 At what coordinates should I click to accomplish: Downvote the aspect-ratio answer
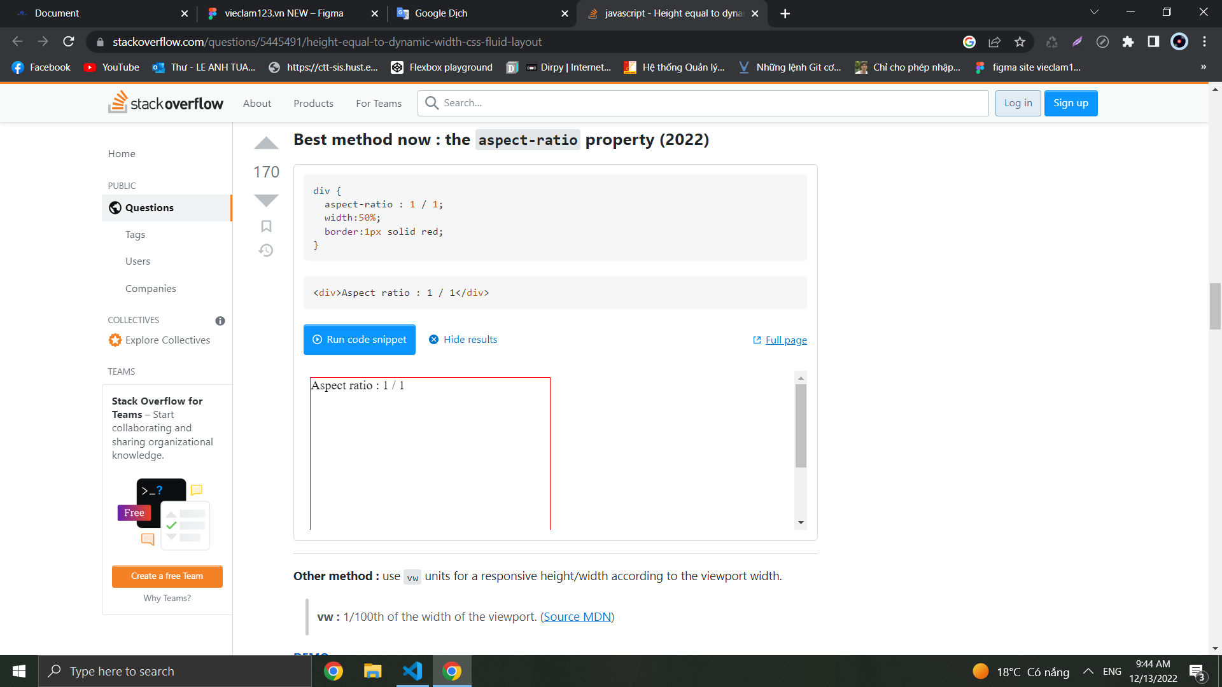pos(266,200)
